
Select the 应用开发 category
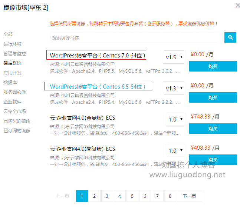pos(12,73)
